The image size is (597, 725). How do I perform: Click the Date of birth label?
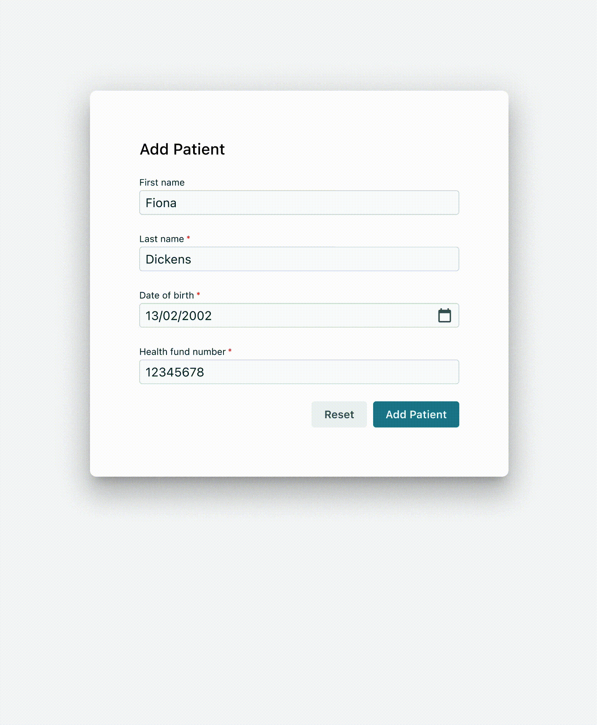point(167,295)
